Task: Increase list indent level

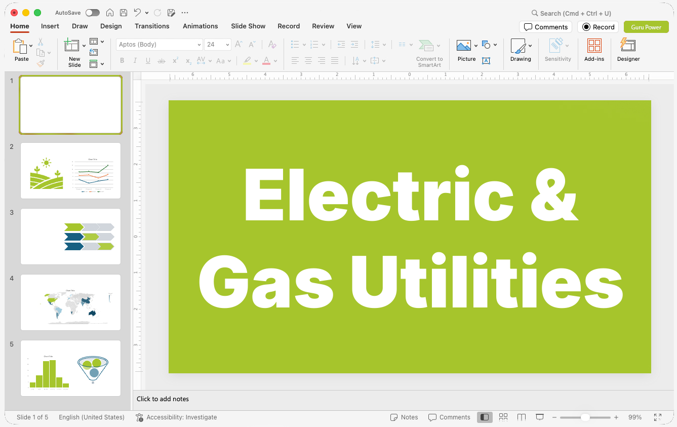Action: pos(354,45)
